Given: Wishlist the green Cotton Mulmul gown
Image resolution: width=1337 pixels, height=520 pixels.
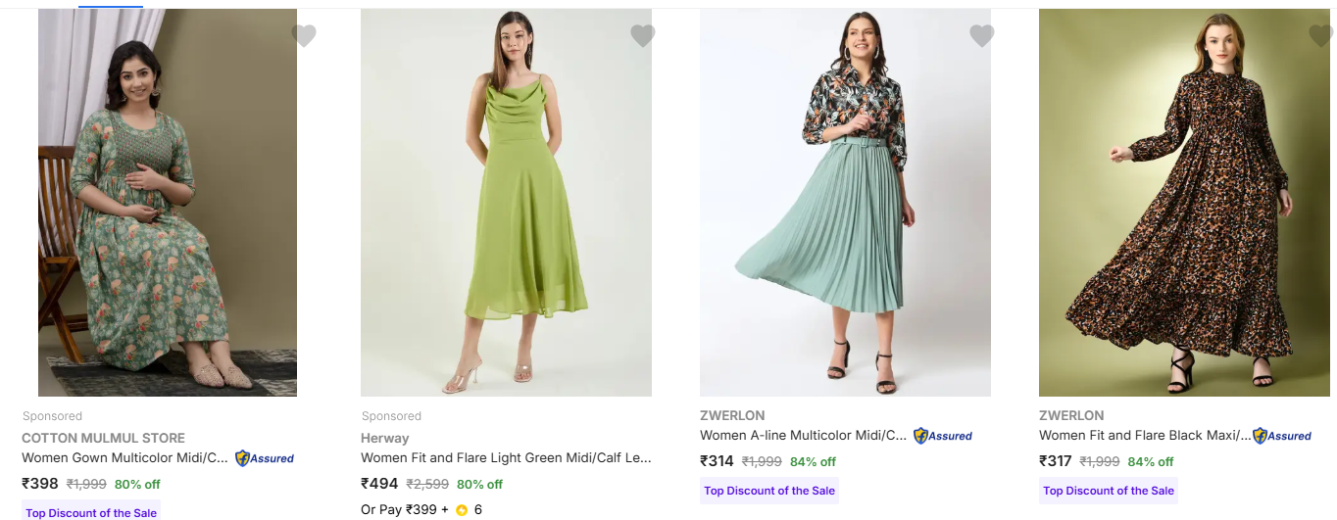Looking at the screenshot, I should coord(304,36).
